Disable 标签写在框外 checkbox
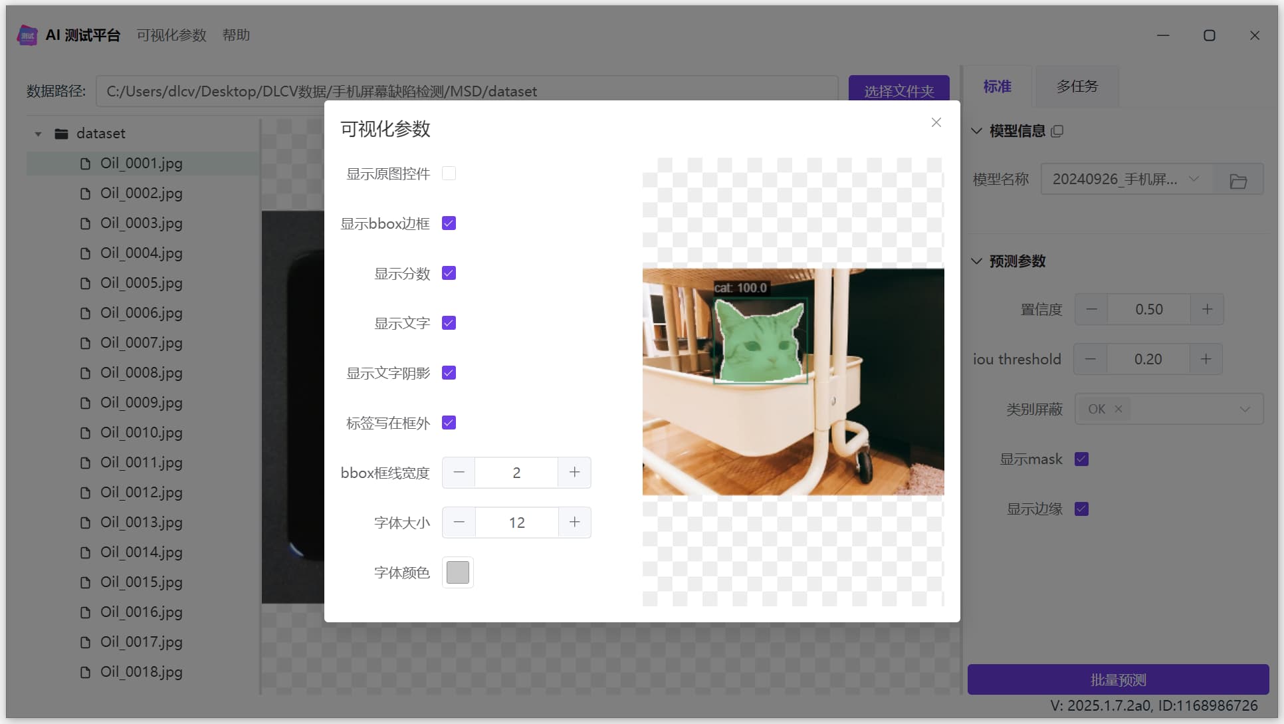1284x724 pixels. (x=449, y=423)
